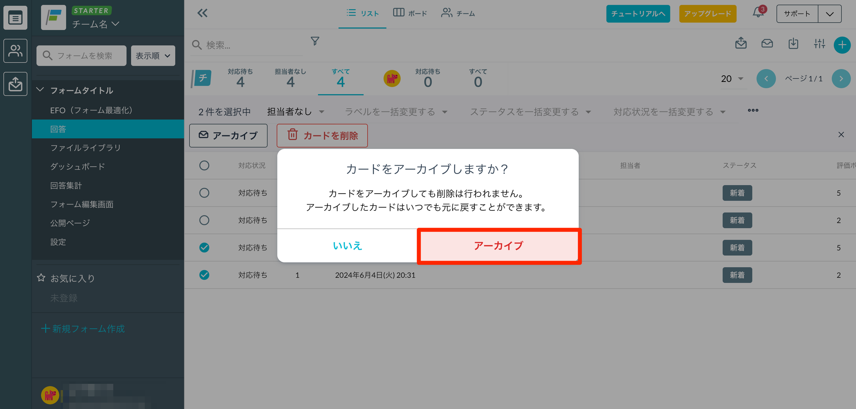Click the filter funnel icon
Image resolution: width=856 pixels, height=409 pixels.
click(x=315, y=41)
